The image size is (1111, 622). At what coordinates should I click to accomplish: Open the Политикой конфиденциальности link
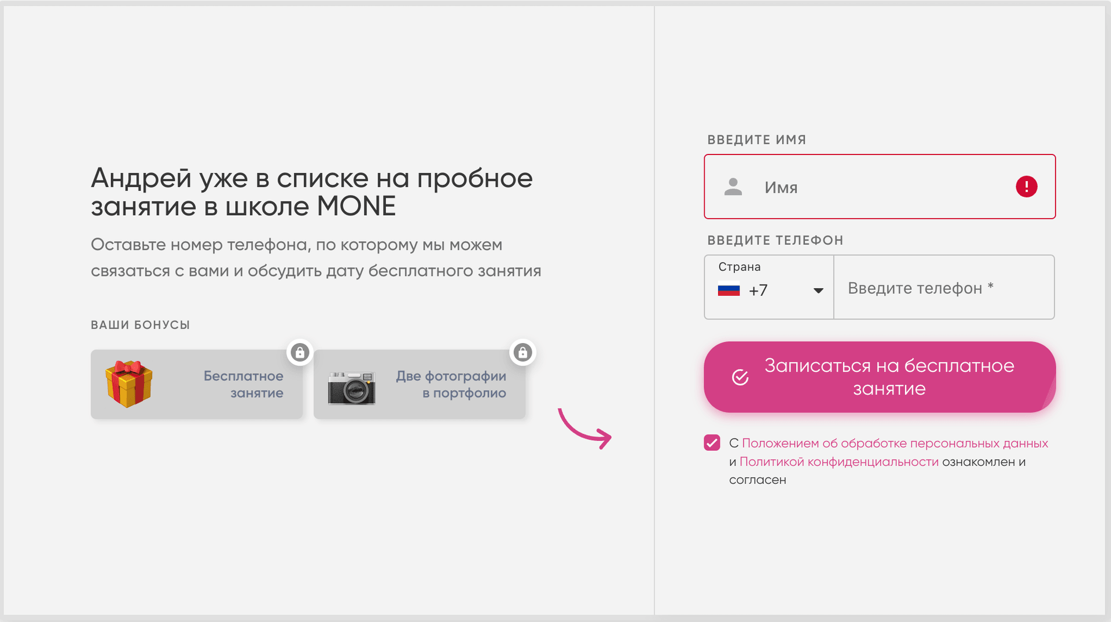pos(839,462)
